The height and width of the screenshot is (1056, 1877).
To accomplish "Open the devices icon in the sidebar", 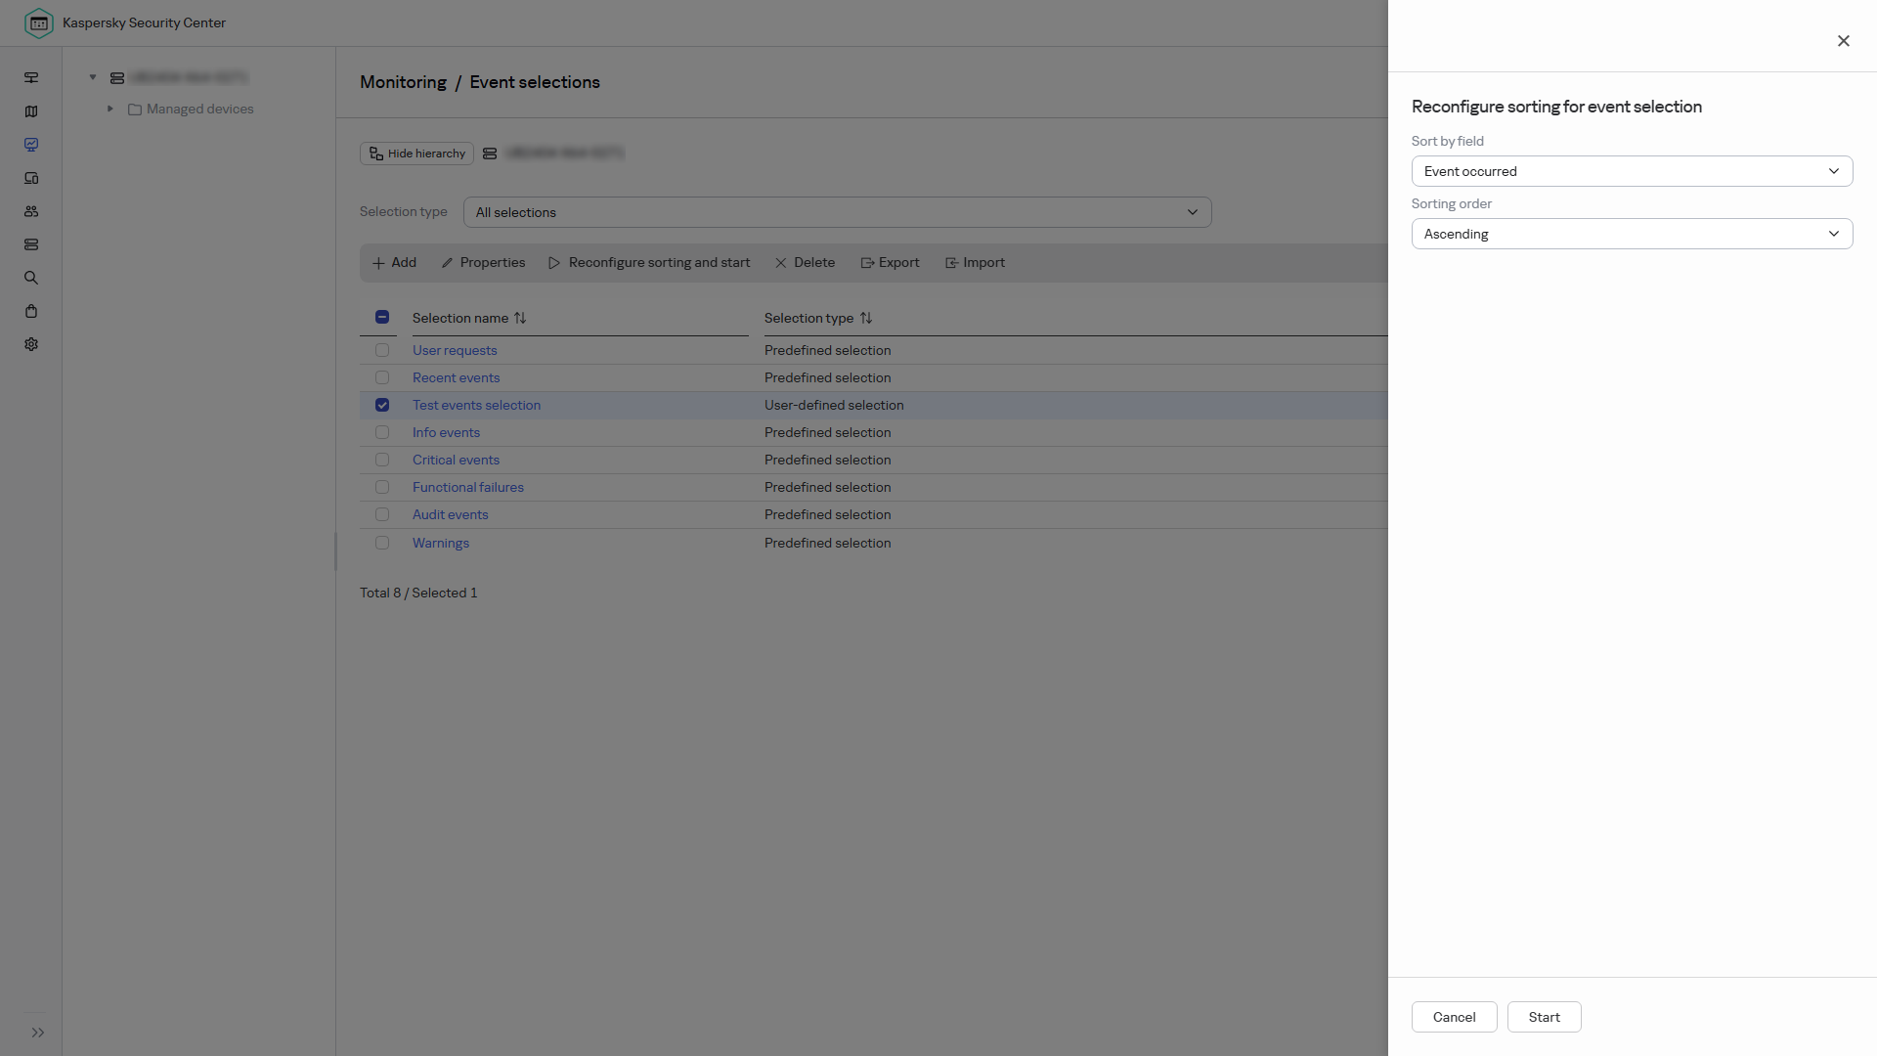I will pyautogui.click(x=31, y=178).
